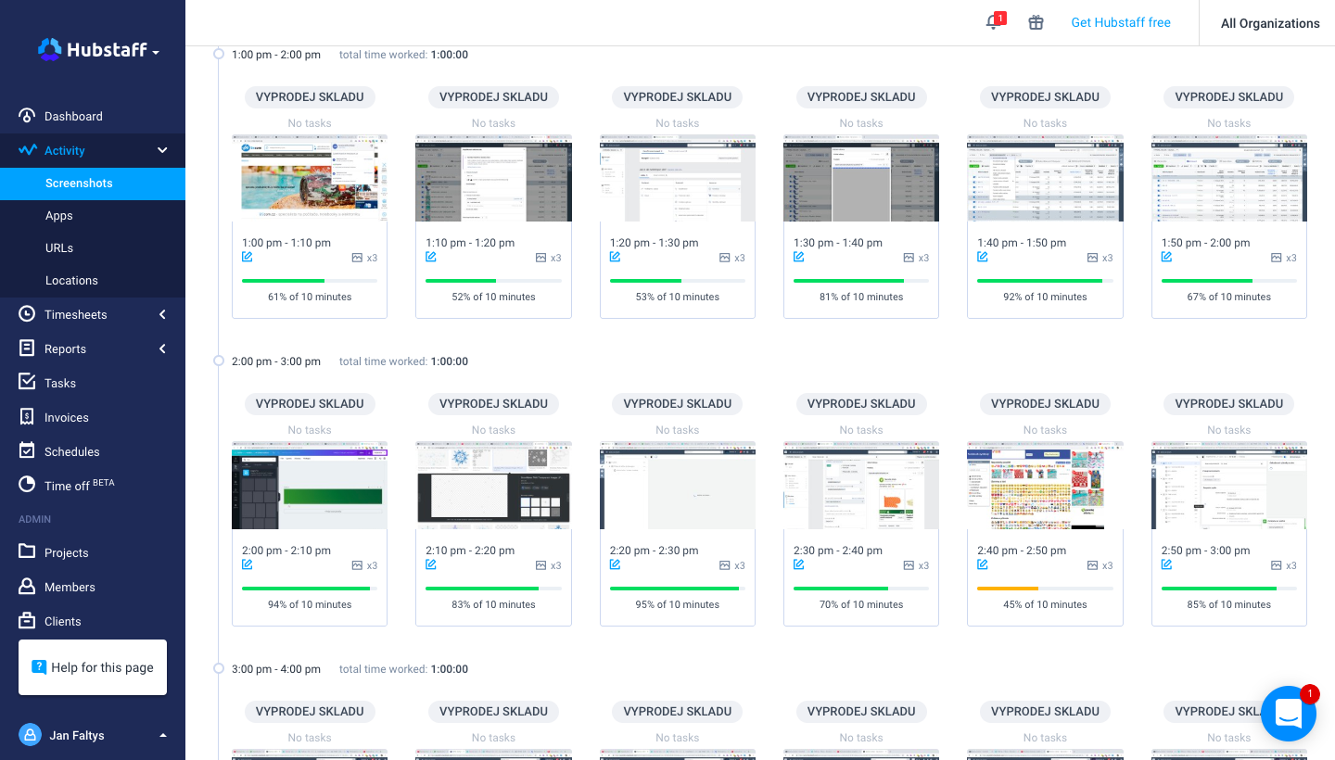Click the 3:00 pm - 4:00 pm timeline marker
The image size is (1335, 760).
pos(219,668)
